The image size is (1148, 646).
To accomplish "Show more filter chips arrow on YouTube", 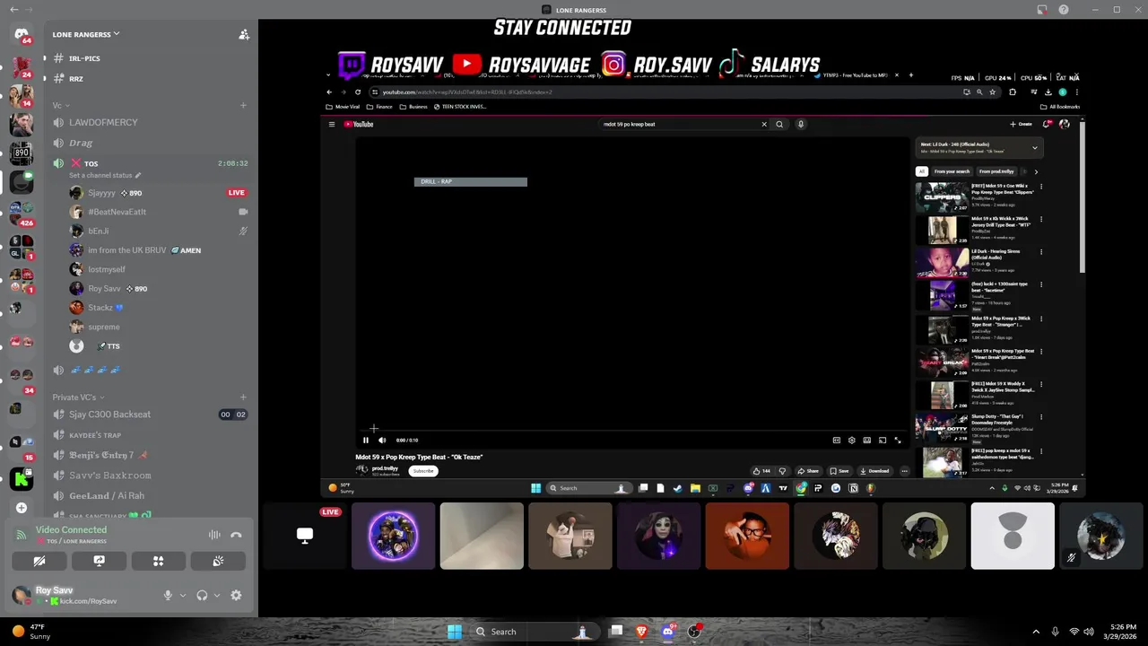I will (x=1036, y=171).
